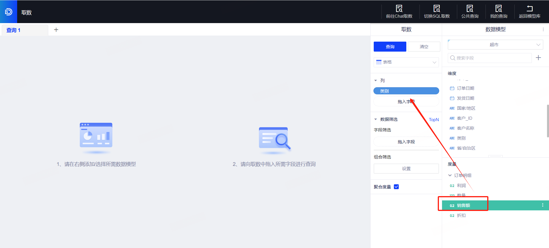Click the plus icon beside field search
Screen dimensions: 549x248
click(x=538, y=58)
